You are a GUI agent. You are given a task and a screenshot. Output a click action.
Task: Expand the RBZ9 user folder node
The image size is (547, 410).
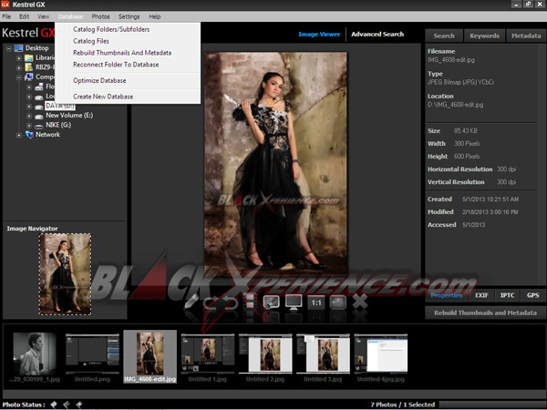[x=19, y=67]
